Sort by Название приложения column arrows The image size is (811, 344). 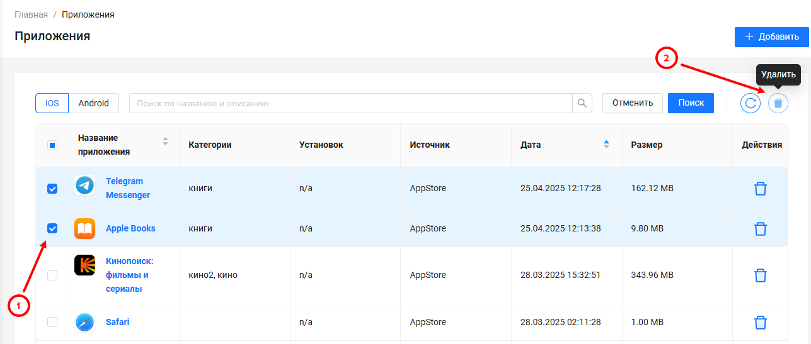tap(165, 141)
